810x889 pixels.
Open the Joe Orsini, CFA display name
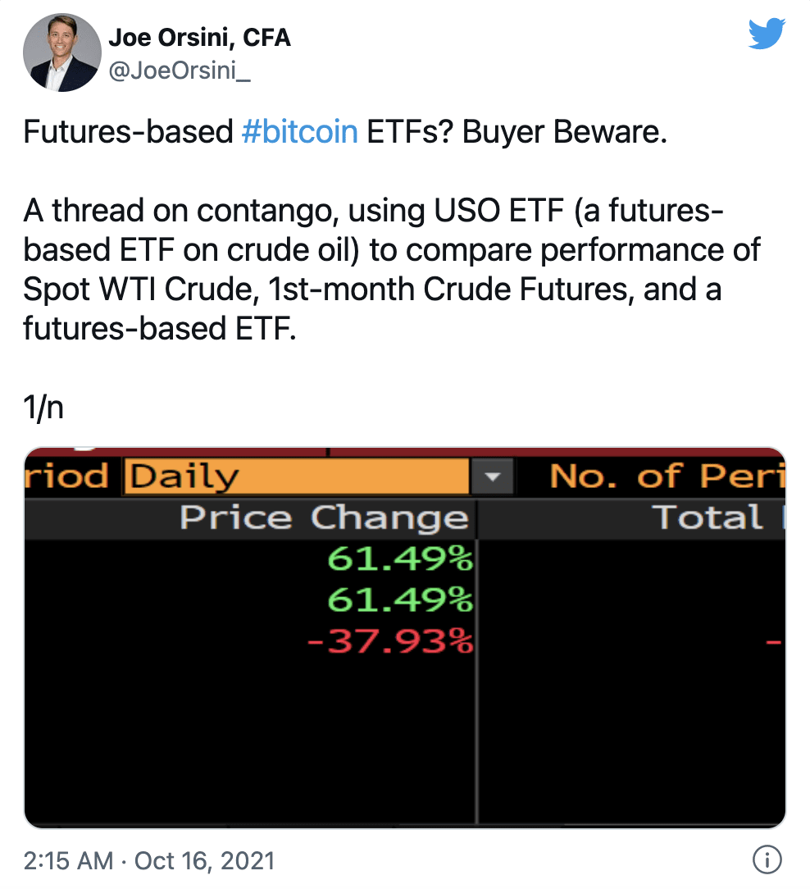click(x=199, y=38)
